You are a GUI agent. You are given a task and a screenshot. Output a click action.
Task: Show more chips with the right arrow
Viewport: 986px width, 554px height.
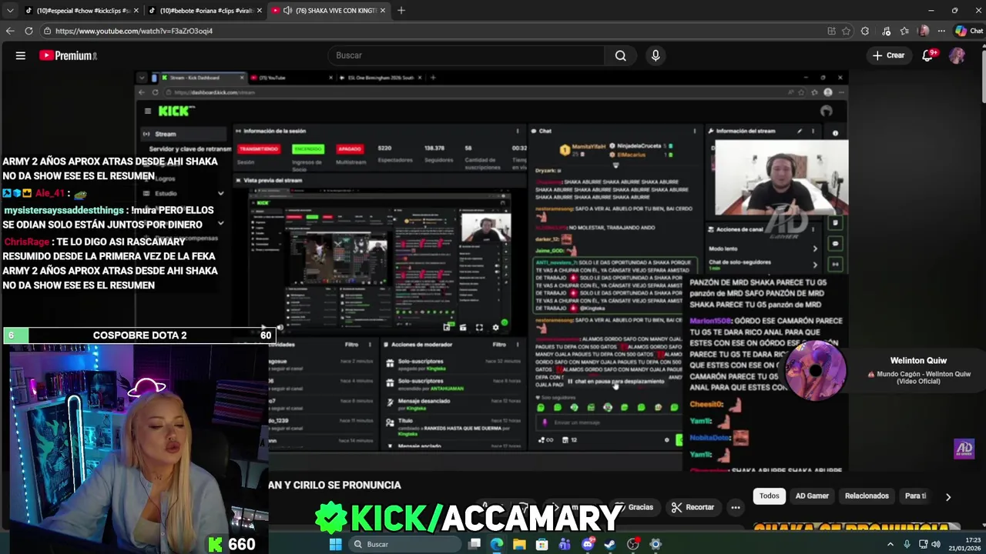pyautogui.click(x=947, y=496)
